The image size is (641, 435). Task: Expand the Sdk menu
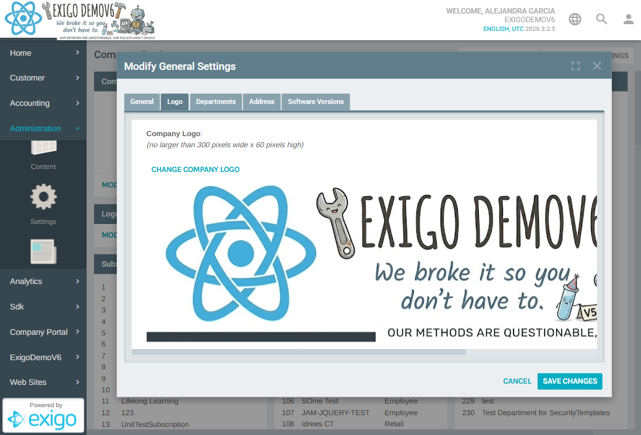tap(43, 307)
